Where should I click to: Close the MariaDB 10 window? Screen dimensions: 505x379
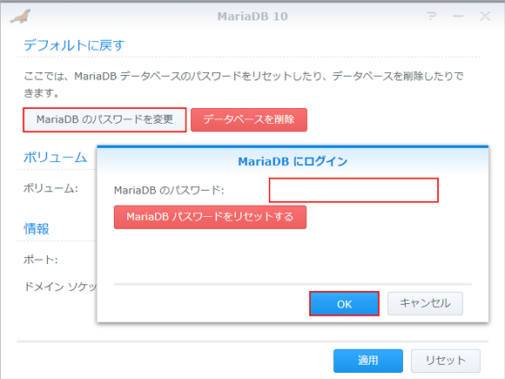point(485,16)
